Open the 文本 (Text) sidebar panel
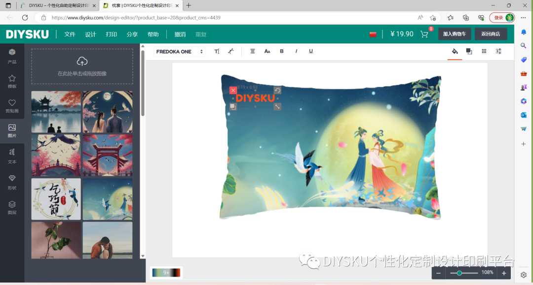The image size is (533, 285). coord(12,156)
